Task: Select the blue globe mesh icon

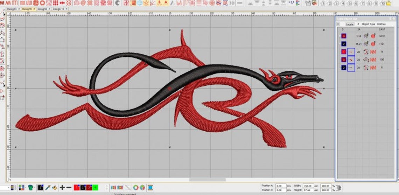Action: [x=139, y=3]
